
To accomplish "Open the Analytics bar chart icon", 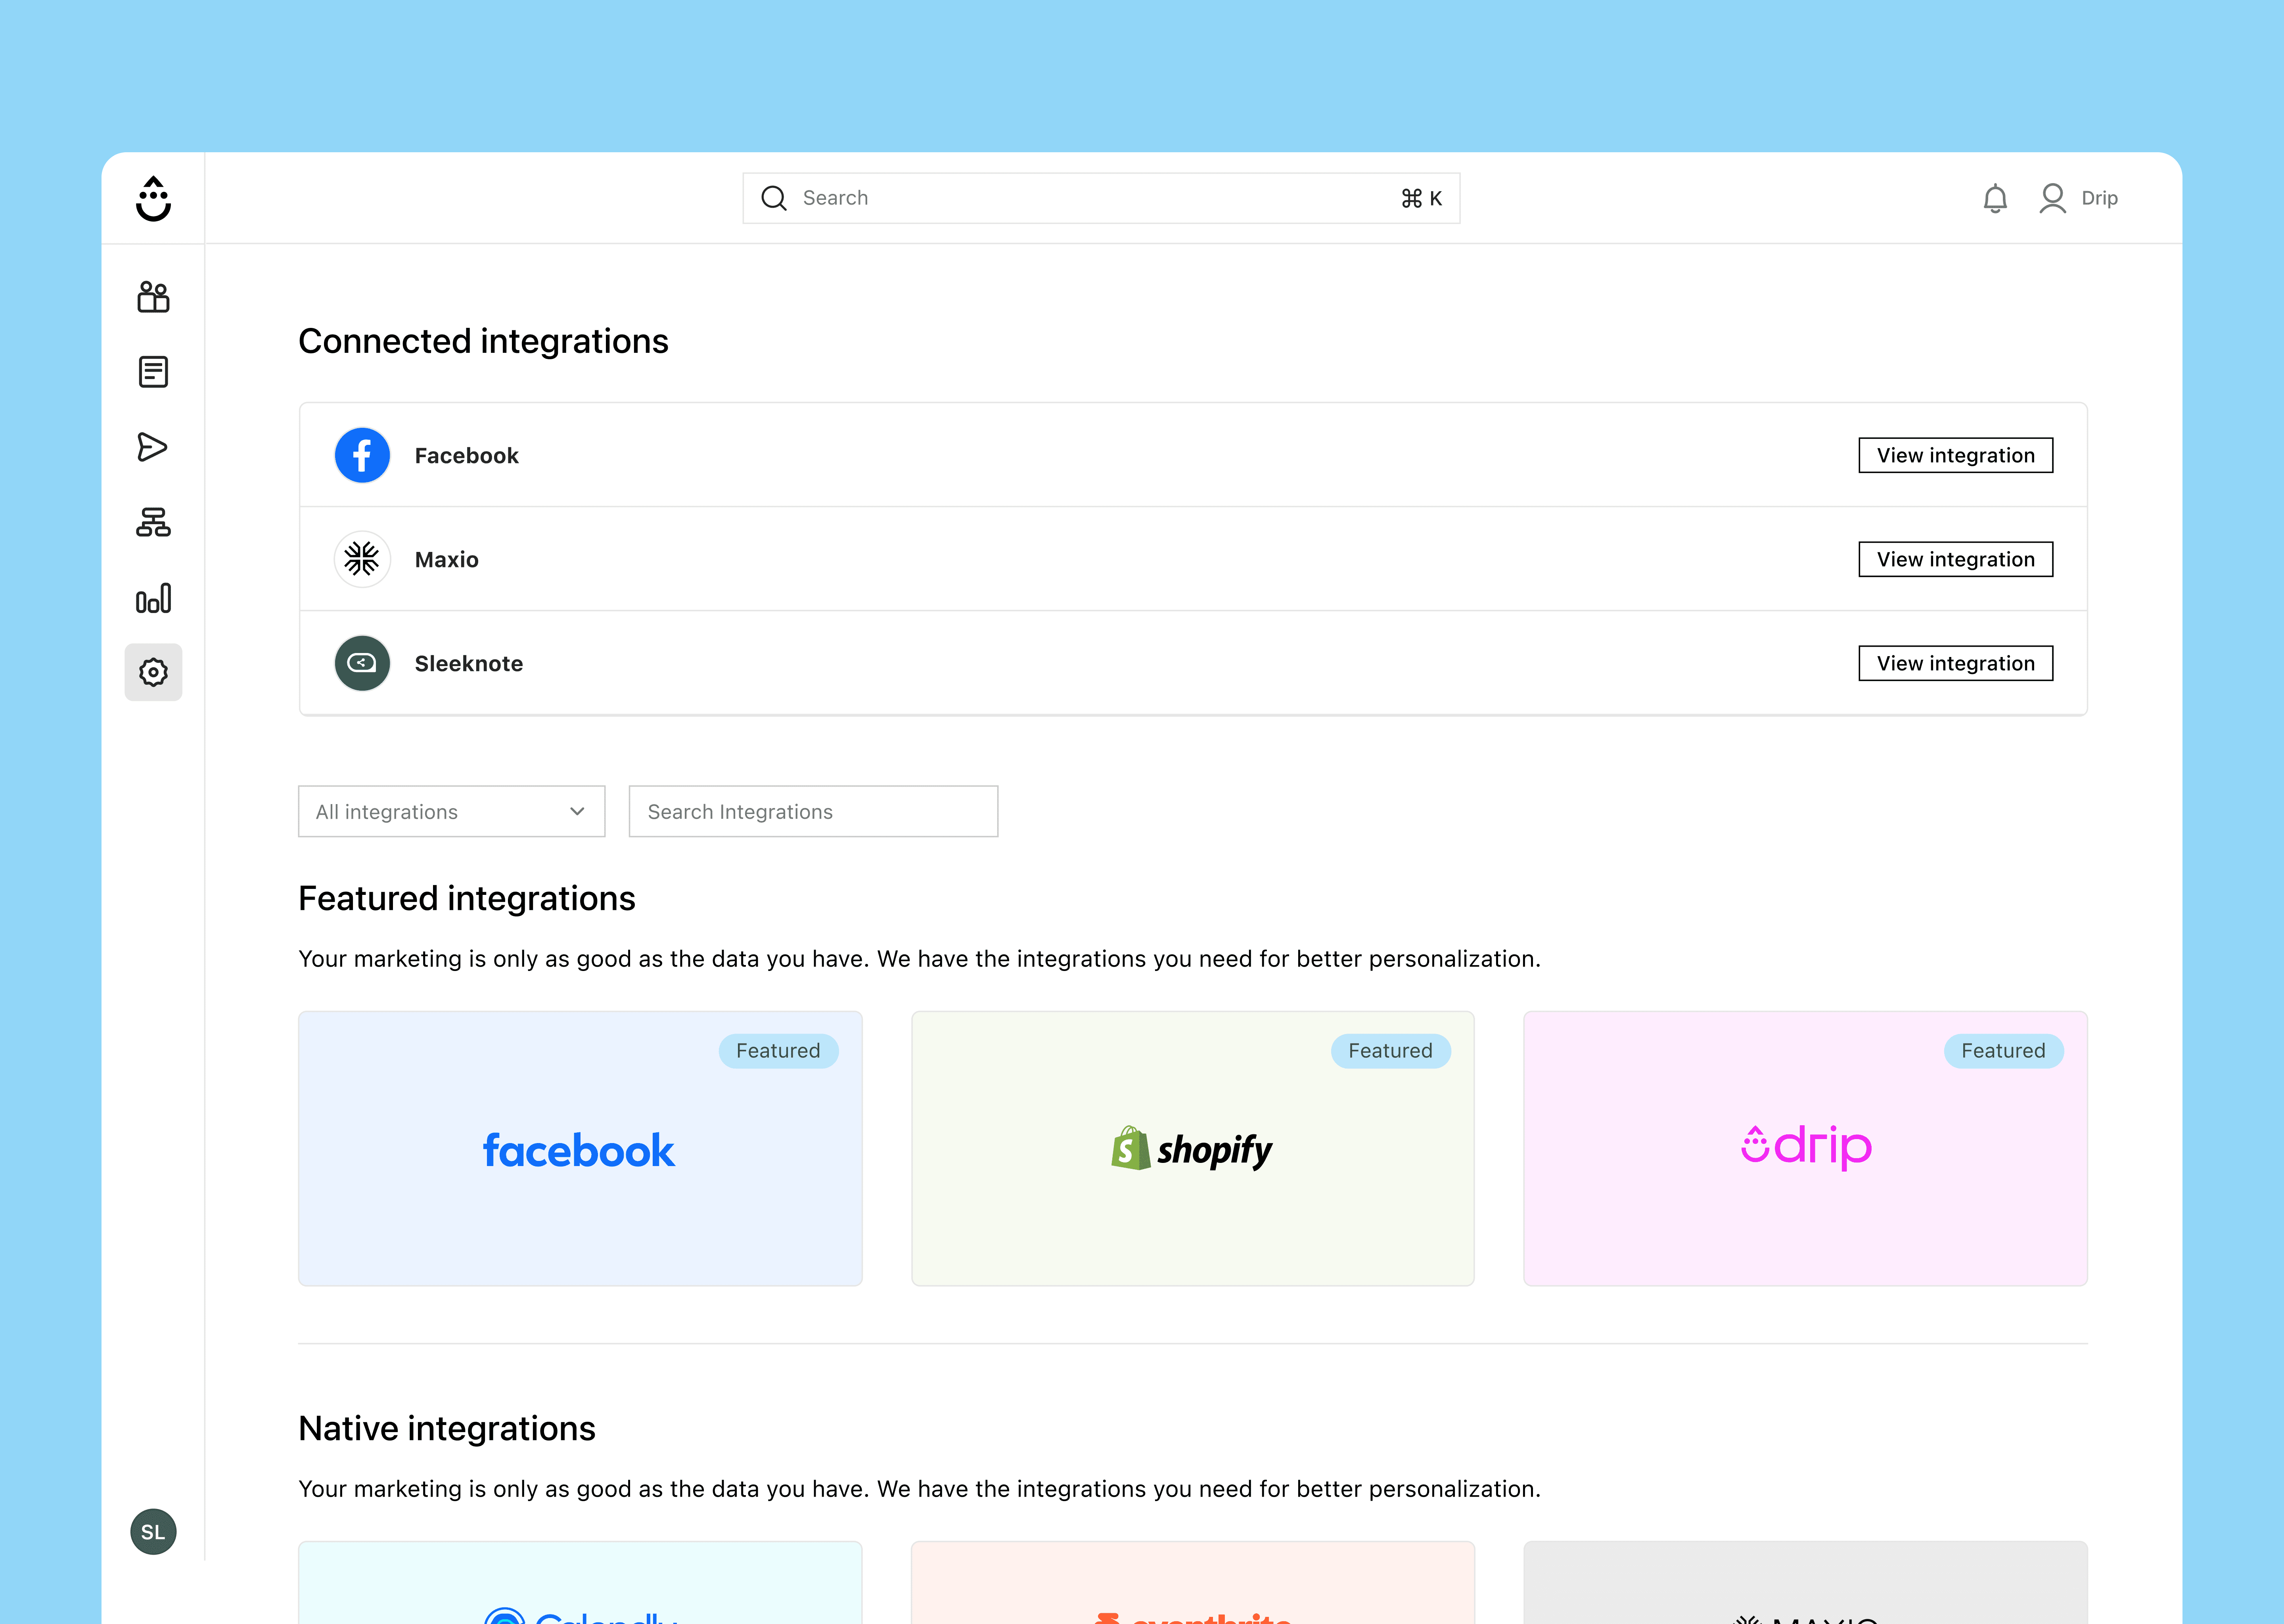I will [x=153, y=598].
